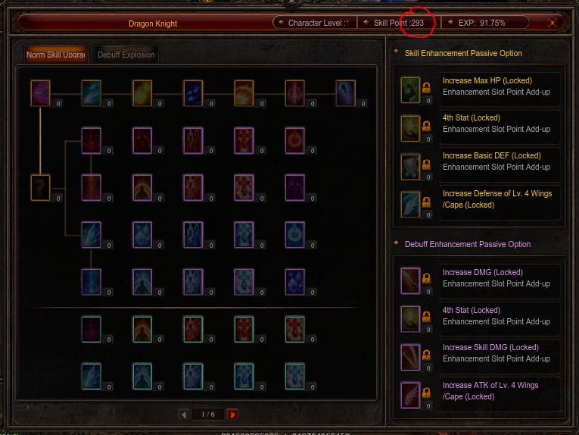Select Increase ATK of Lv. 4 Wings icon
The width and height of the screenshot is (579, 435).
coord(410,395)
